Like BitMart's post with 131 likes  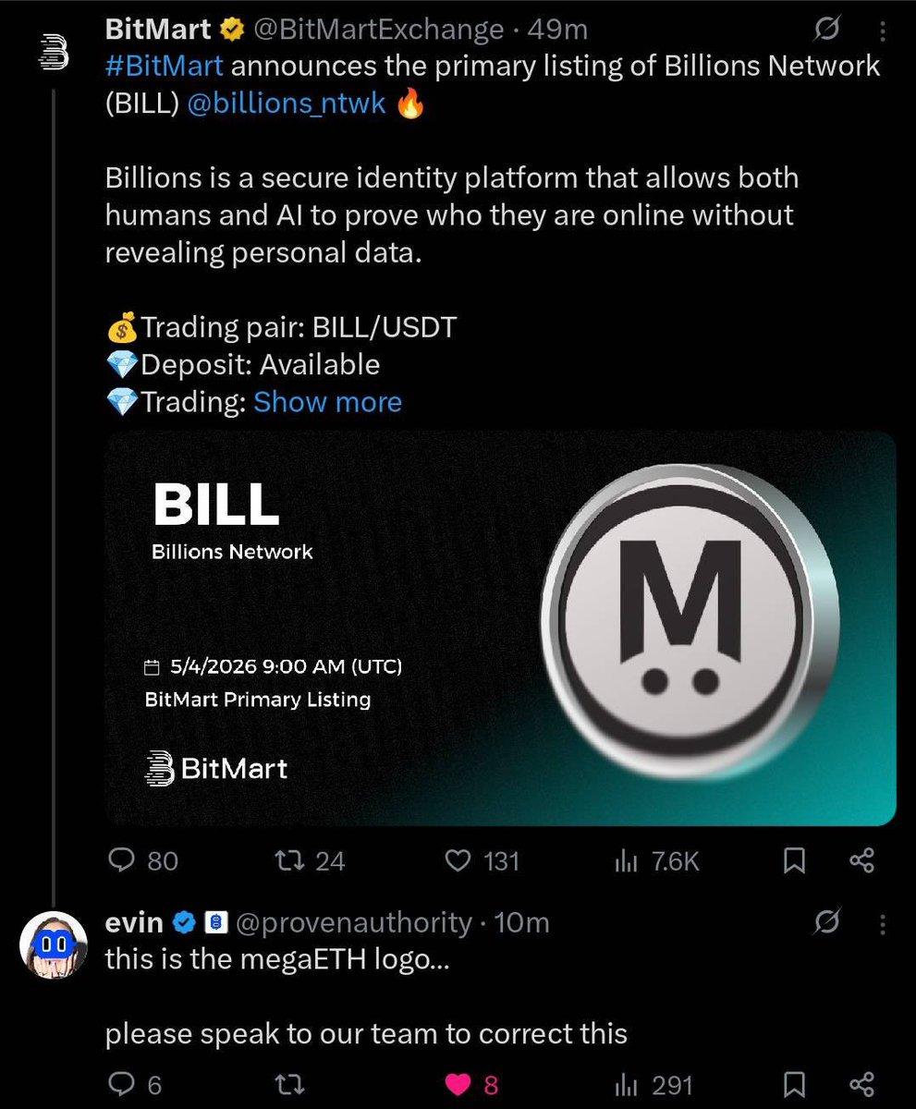coord(482,861)
